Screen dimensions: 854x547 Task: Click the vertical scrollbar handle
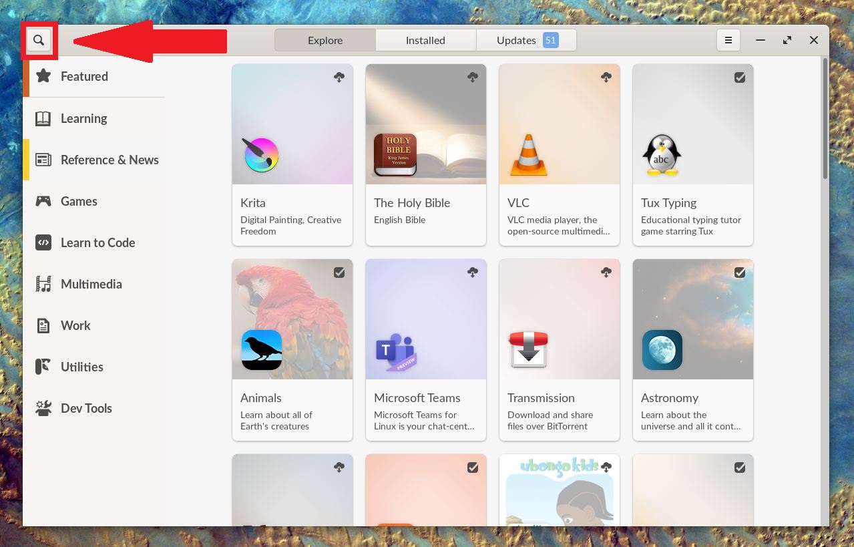coord(825,120)
